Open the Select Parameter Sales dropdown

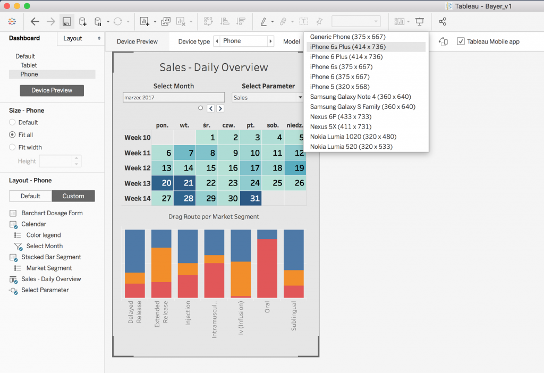click(267, 98)
